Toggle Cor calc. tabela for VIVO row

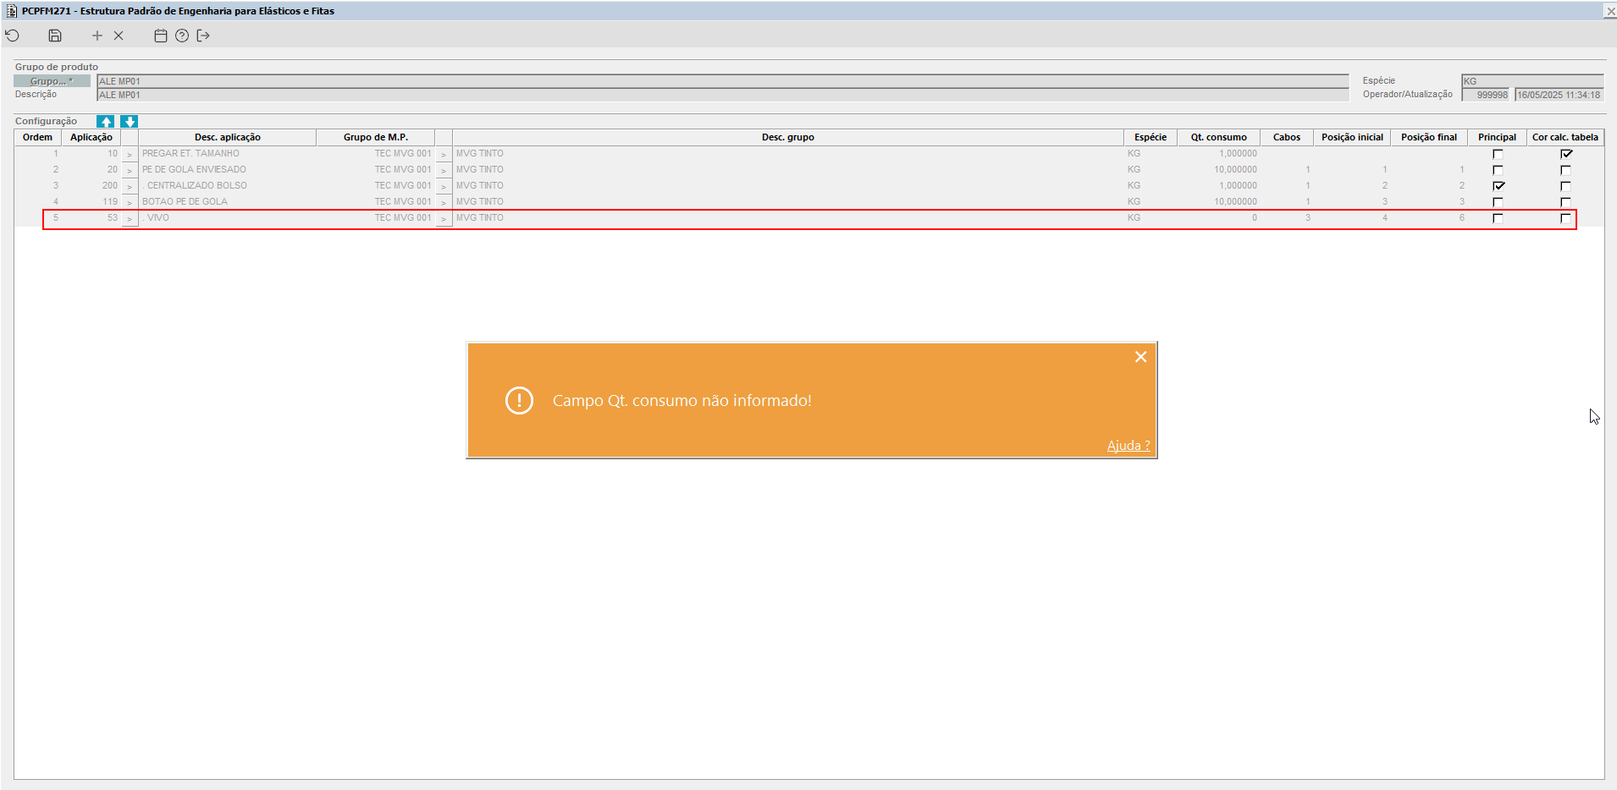pos(1565,218)
